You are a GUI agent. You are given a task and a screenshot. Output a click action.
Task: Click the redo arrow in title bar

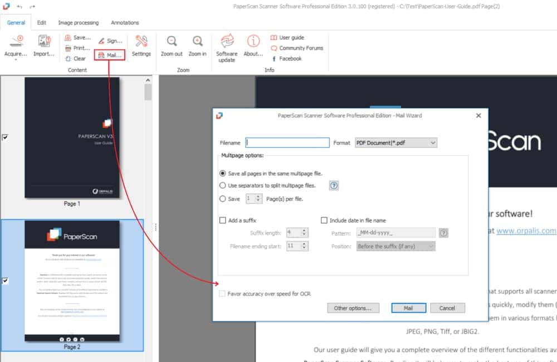coord(32,6)
